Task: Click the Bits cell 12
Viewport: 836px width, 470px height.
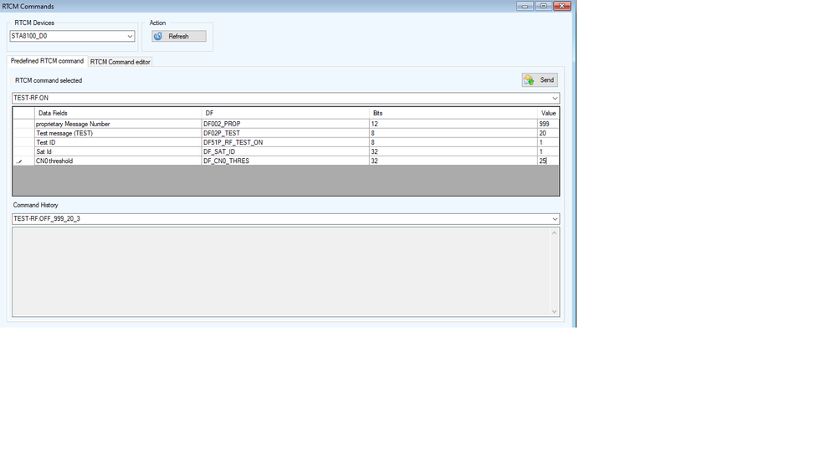Action: pos(454,124)
